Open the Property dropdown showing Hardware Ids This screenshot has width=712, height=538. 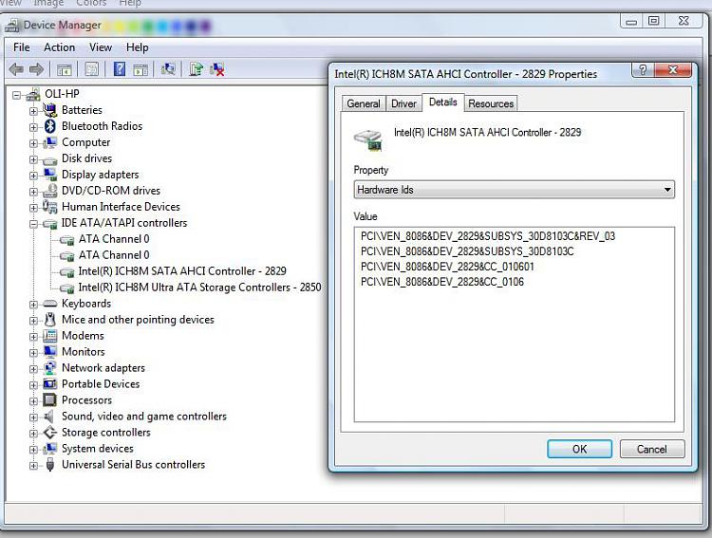(514, 190)
